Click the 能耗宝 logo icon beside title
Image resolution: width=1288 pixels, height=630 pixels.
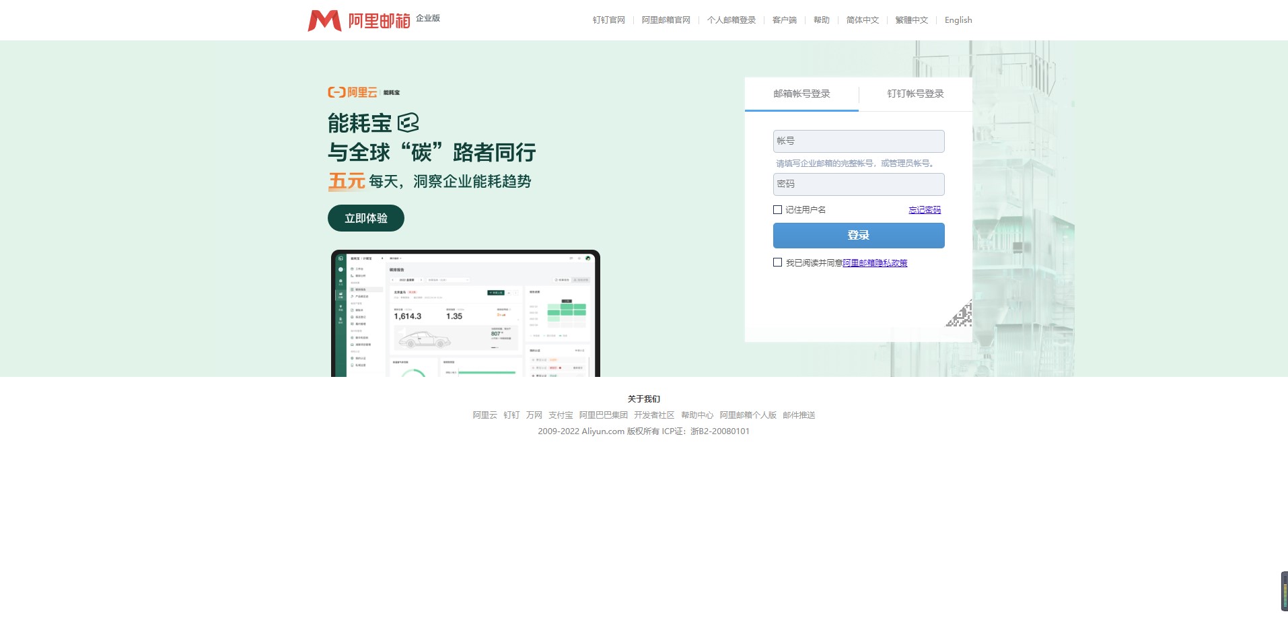pyautogui.click(x=408, y=123)
